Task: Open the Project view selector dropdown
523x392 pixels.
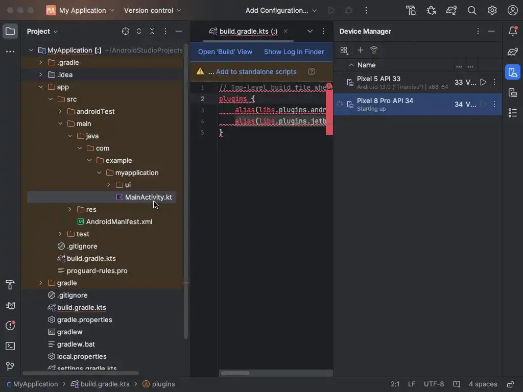Action: [x=42, y=31]
